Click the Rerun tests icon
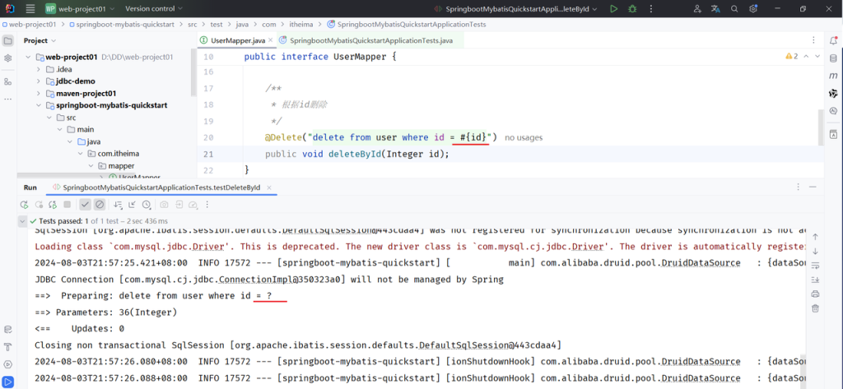Screen dimensions: 843x389 point(26,205)
